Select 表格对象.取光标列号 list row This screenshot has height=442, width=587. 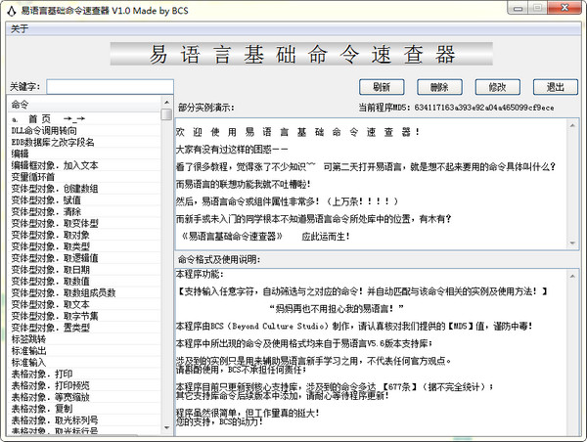click(x=84, y=420)
